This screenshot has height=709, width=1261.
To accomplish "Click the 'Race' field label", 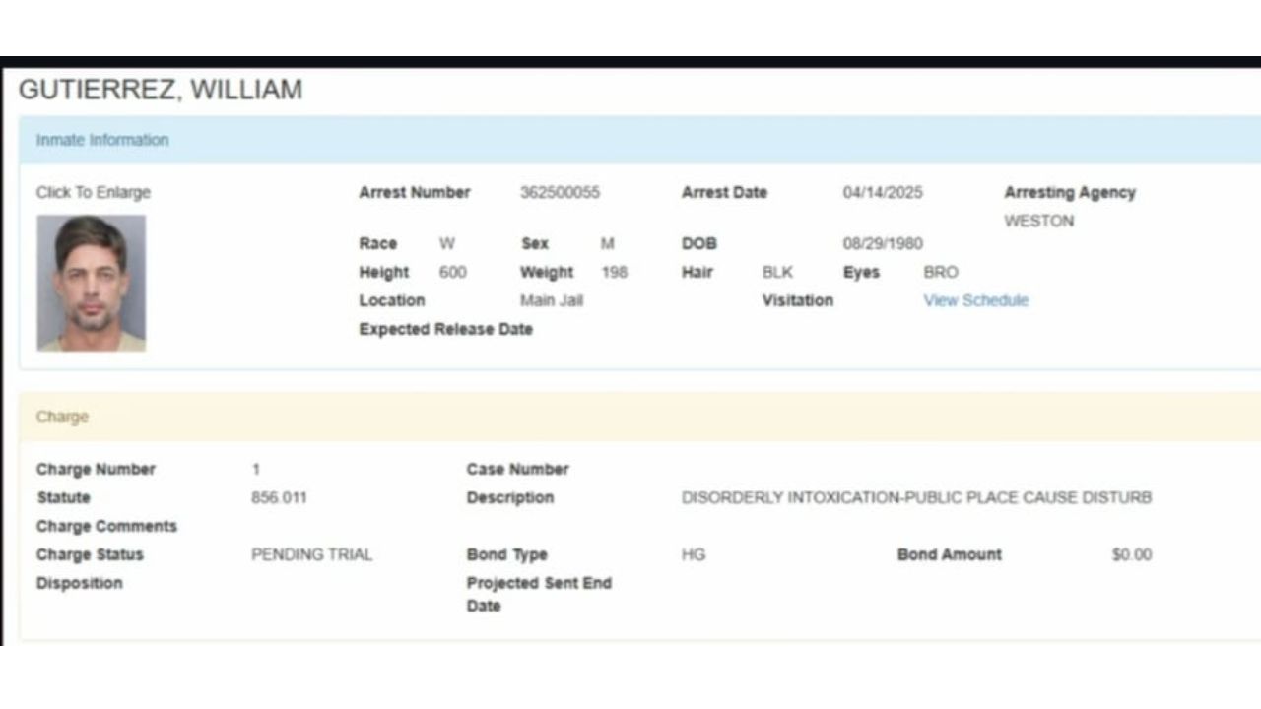I will (378, 243).
